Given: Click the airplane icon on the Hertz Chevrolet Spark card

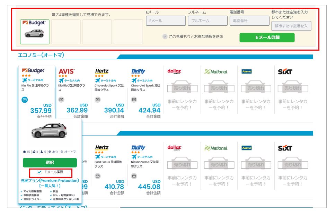Looking at the screenshot, I should click(98, 80).
